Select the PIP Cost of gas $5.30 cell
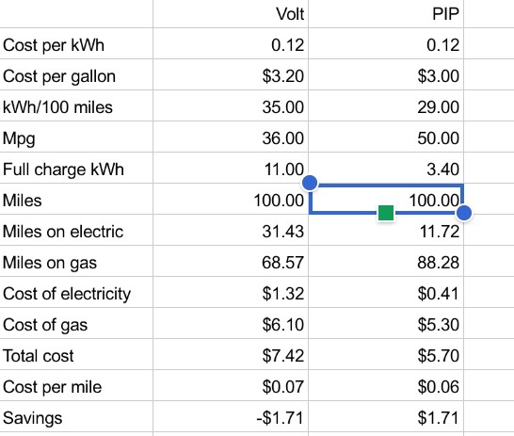The width and height of the screenshot is (514, 436). [x=386, y=323]
